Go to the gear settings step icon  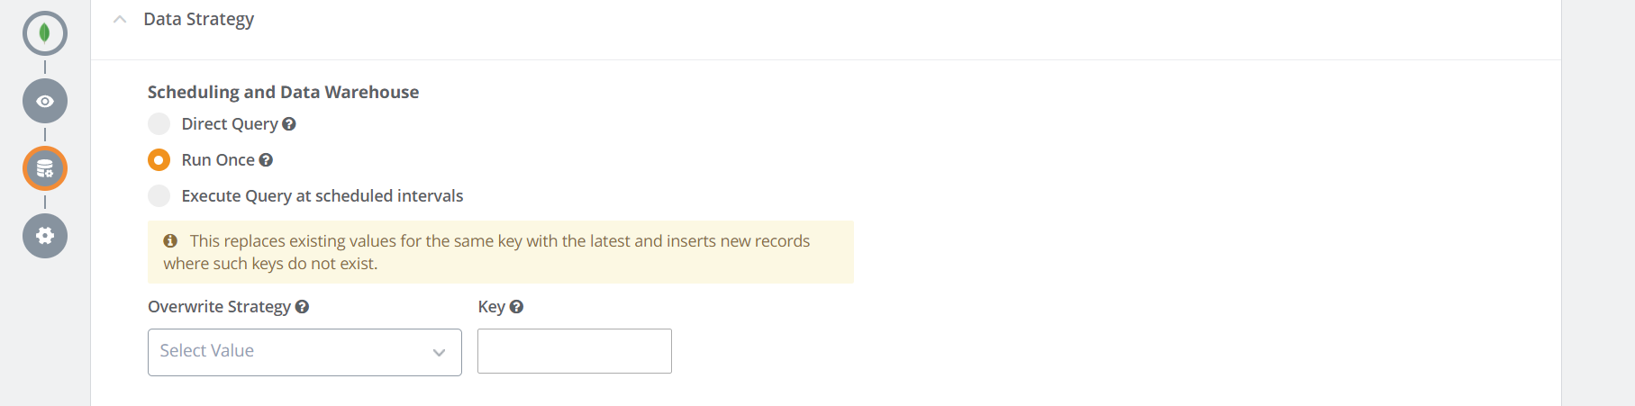45,236
